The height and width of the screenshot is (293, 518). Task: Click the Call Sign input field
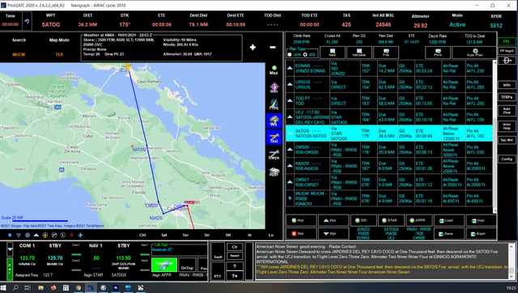(180, 250)
